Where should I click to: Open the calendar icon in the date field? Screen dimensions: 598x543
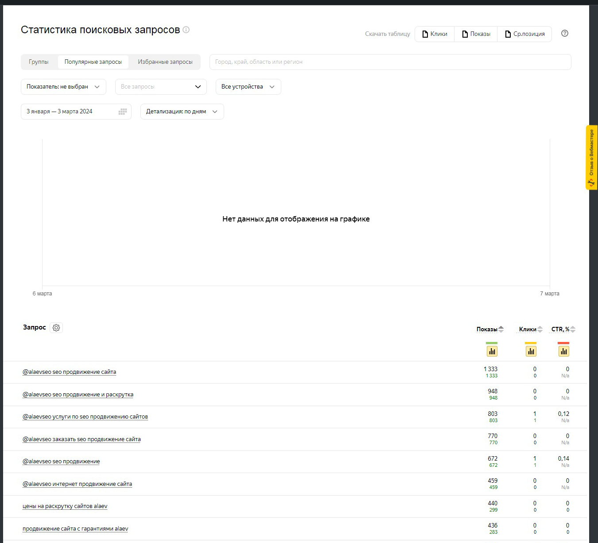123,112
